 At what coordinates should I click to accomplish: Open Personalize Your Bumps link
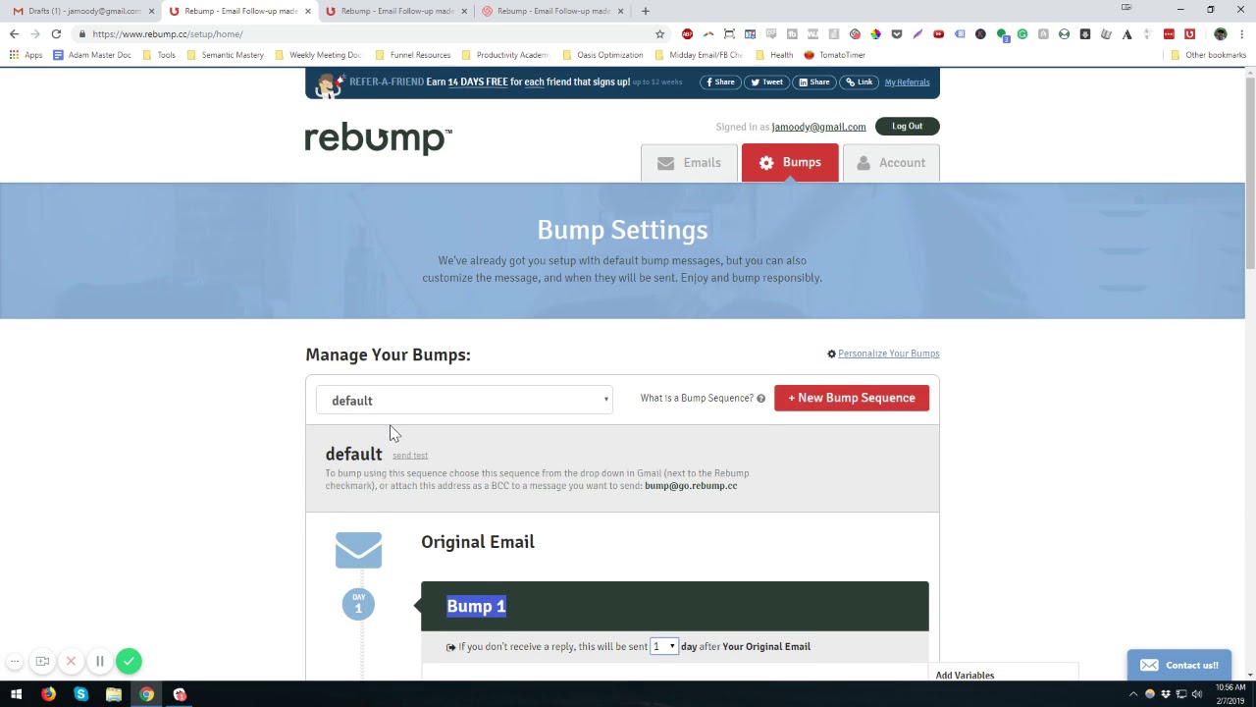[x=888, y=353]
